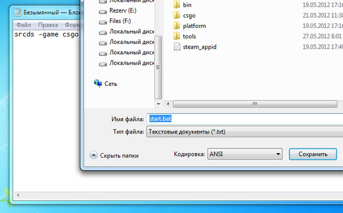Viewport: 343px width, 213px height.
Task: Click the file list horizontal scrollbar thumb
Action: 255,104
